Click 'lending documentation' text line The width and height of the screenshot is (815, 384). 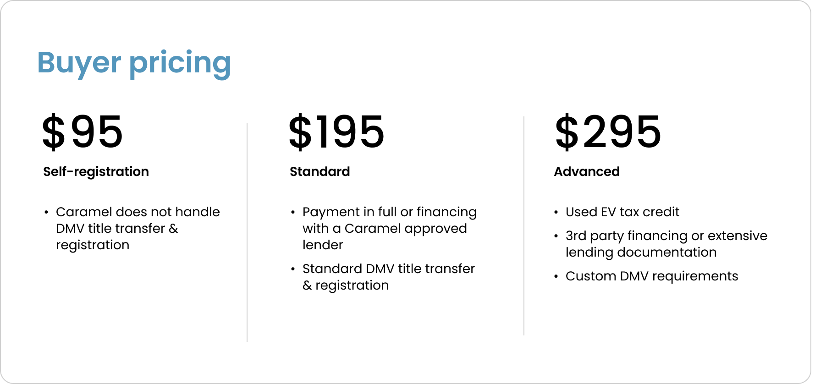[641, 252]
